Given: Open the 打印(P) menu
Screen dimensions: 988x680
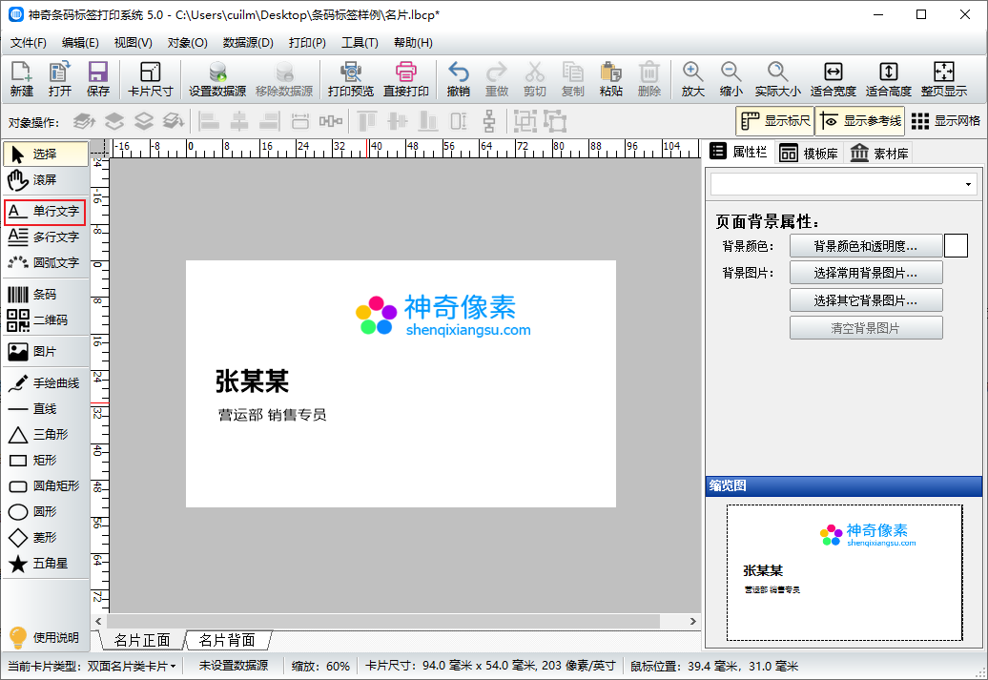Looking at the screenshot, I should coord(307,43).
